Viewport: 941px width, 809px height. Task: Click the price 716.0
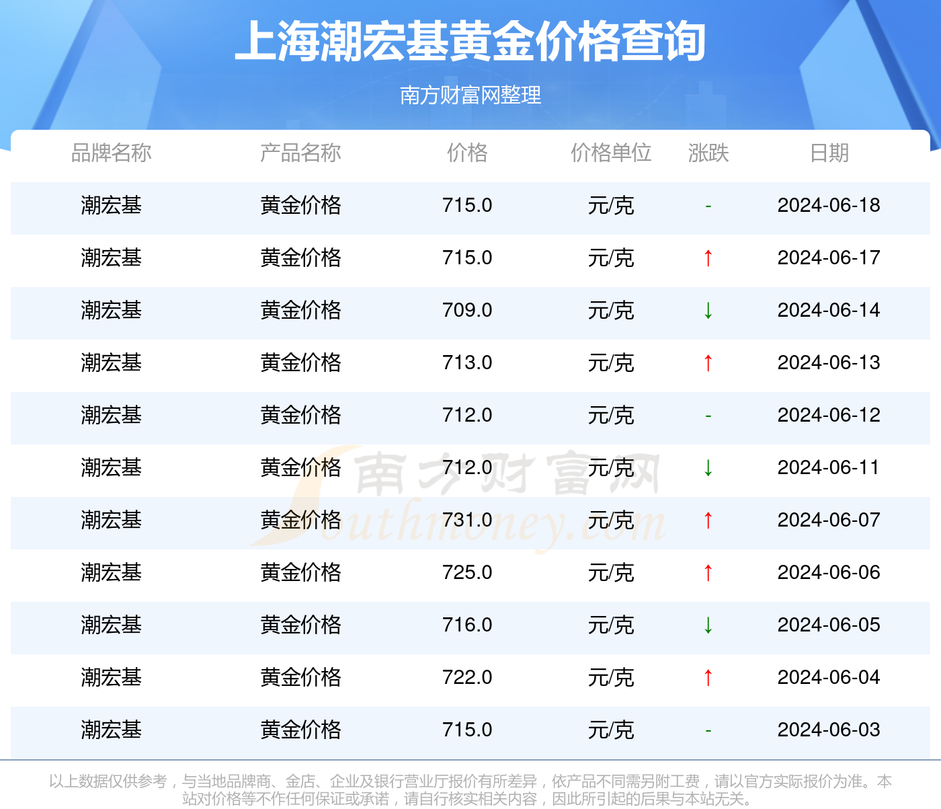pyautogui.click(x=467, y=625)
